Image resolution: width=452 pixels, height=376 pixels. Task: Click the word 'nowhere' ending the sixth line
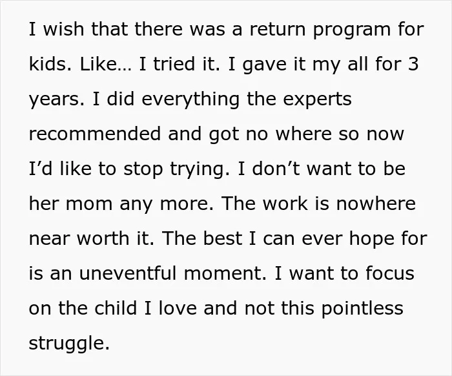pos(376,204)
